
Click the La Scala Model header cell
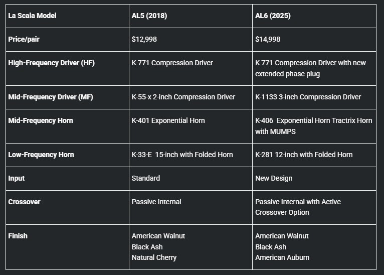67,16
